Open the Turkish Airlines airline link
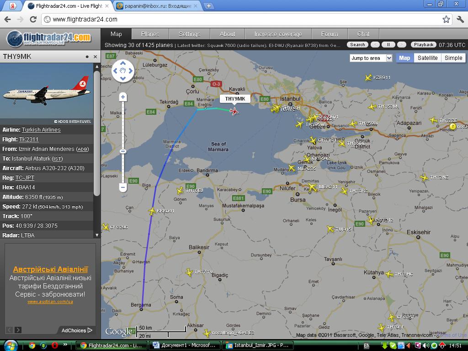 [41, 130]
